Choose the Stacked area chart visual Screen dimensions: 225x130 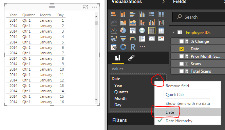tap(133, 22)
